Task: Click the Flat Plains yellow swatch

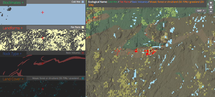Action: click(83, 27)
